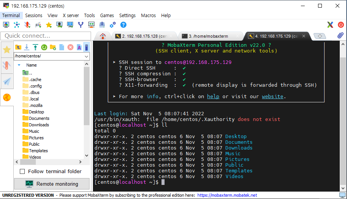Click the terminal scrollbar up arrow
The width and height of the screenshot is (347, 199).
pos(343,44)
